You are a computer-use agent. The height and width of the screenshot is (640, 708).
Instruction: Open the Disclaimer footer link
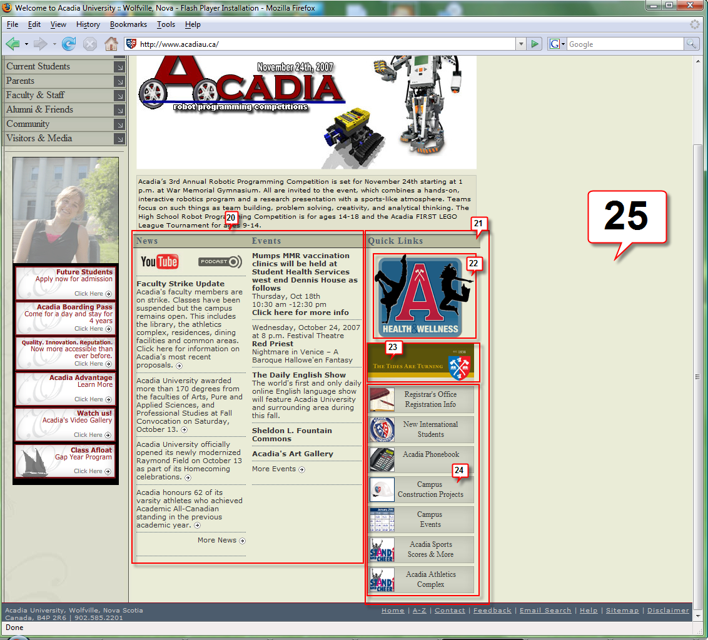point(668,610)
